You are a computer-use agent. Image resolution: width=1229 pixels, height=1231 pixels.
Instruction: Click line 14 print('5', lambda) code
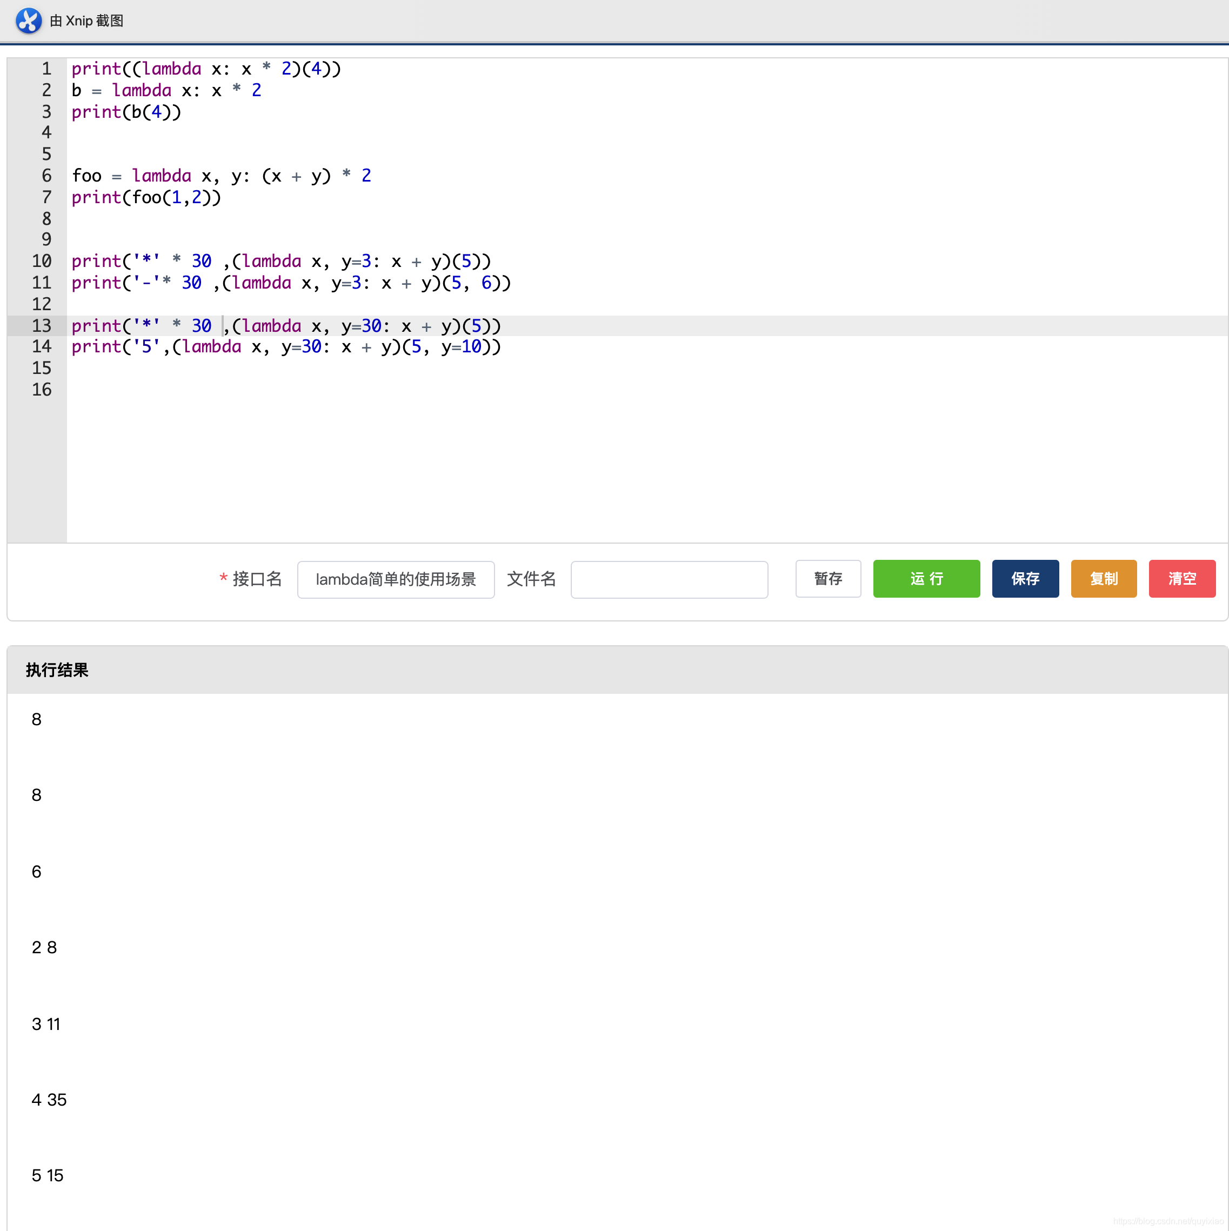286,346
